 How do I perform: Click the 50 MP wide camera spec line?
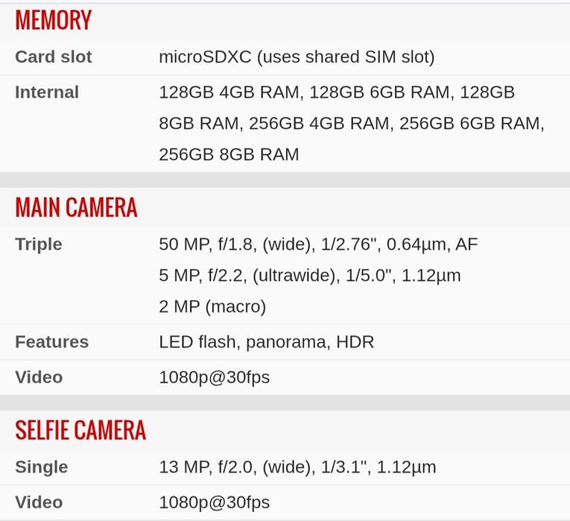point(318,244)
